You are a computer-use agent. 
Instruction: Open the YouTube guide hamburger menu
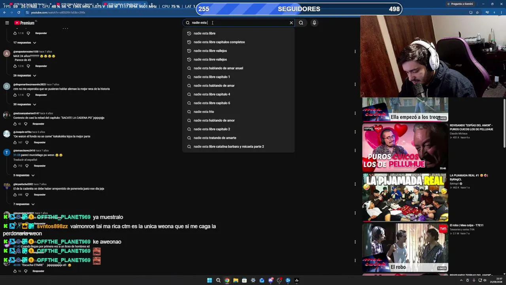pos(7,23)
